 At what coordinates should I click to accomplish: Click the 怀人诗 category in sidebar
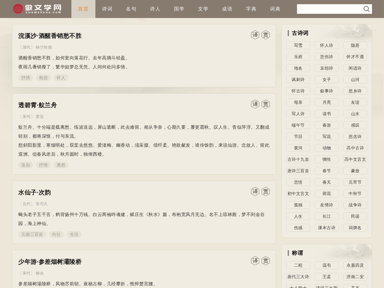click(x=326, y=45)
